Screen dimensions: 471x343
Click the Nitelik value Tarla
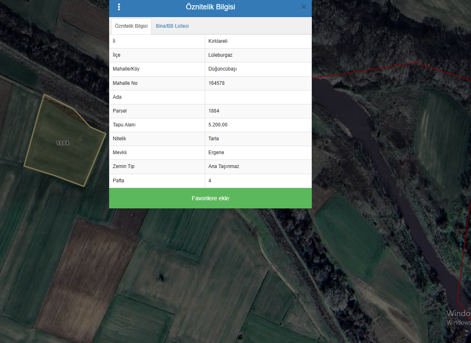[x=214, y=139]
